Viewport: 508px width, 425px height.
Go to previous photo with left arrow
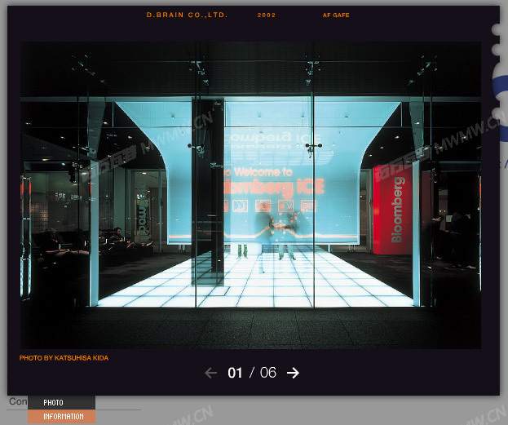(211, 373)
